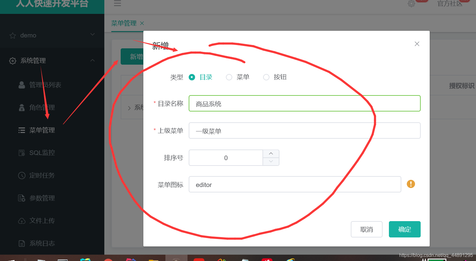The height and width of the screenshot is (261, 476).
Task: Click the 目录名称 input field
Action: coord(305,103)
